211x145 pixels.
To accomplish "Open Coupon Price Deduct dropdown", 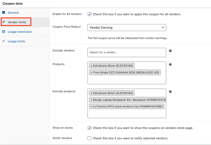I will [x=127, y=28].
